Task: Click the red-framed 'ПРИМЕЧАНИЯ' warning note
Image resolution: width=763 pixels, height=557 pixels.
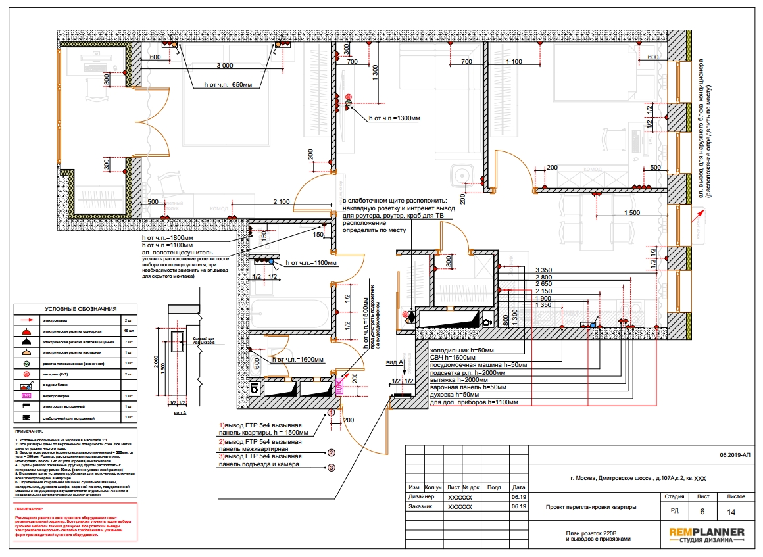Action: (76, 522)
